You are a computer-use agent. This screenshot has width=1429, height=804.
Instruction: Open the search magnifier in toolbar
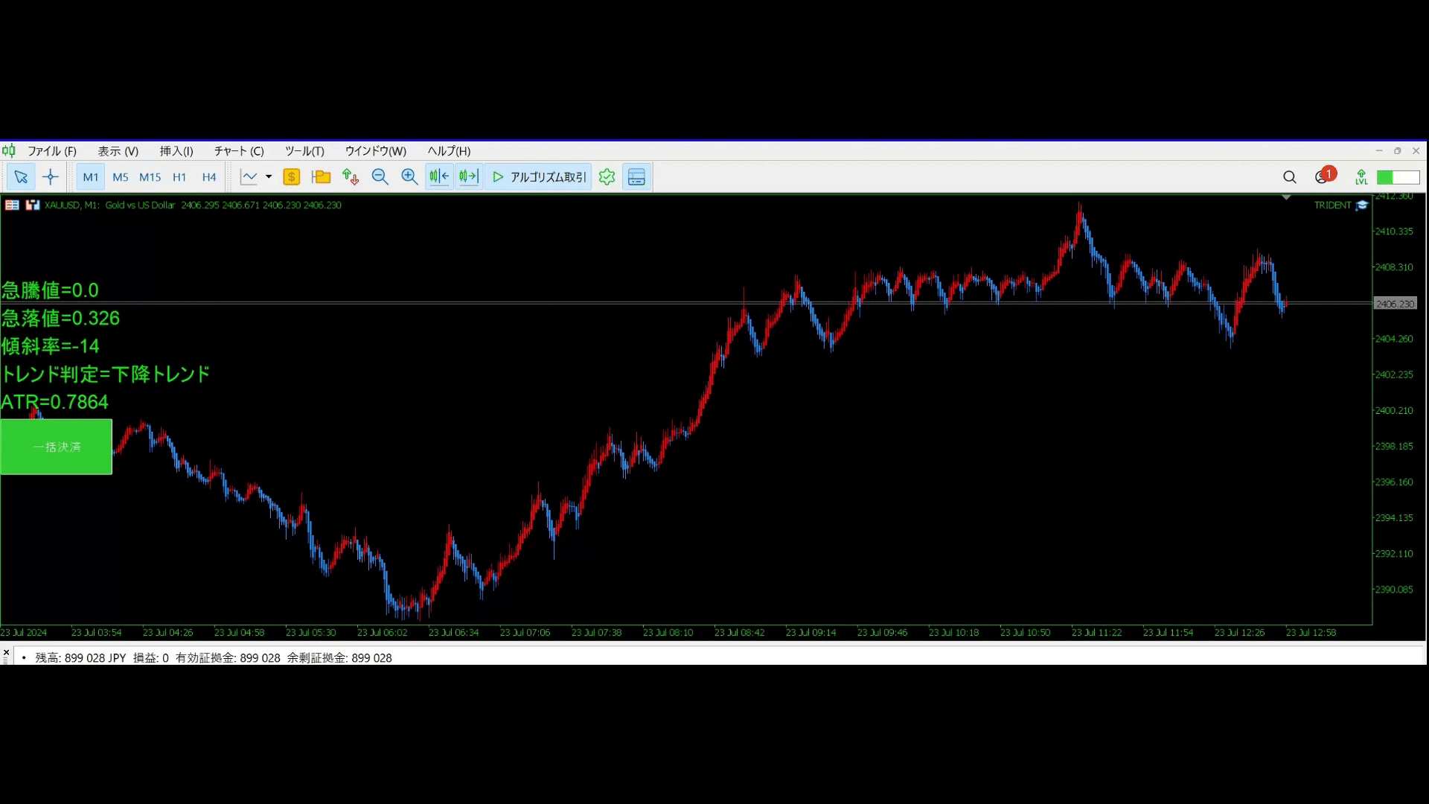tap(1290, 177)
